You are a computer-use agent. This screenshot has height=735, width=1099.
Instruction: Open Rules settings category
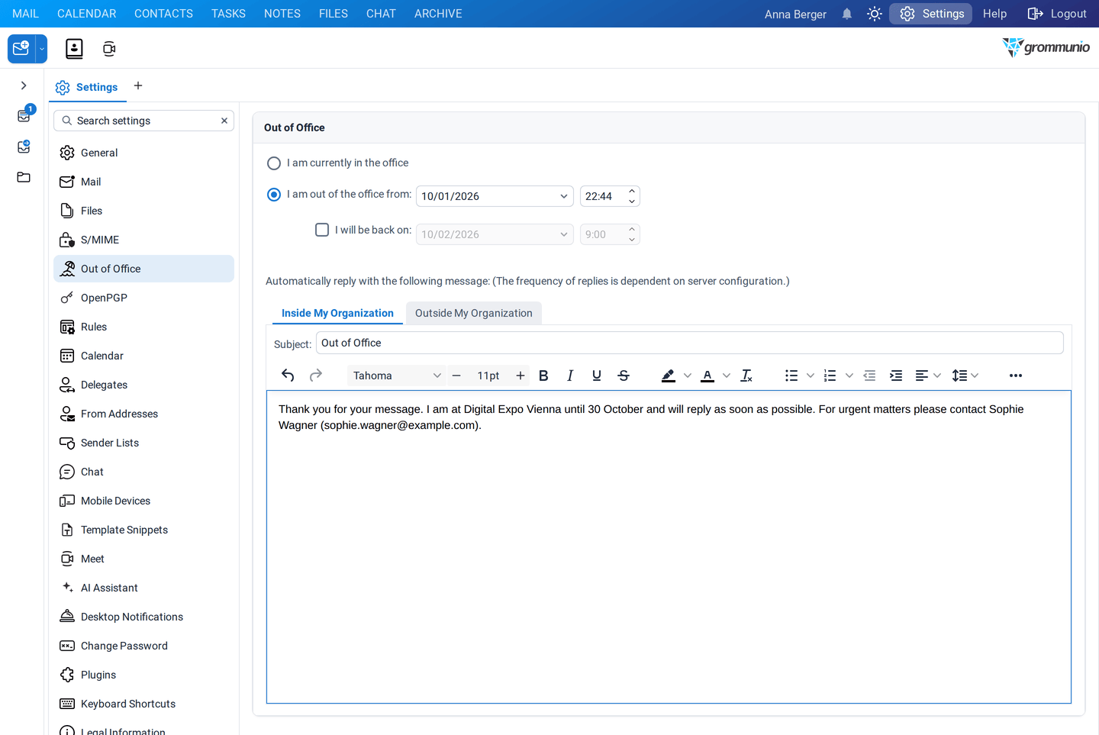tap(143, 327)
